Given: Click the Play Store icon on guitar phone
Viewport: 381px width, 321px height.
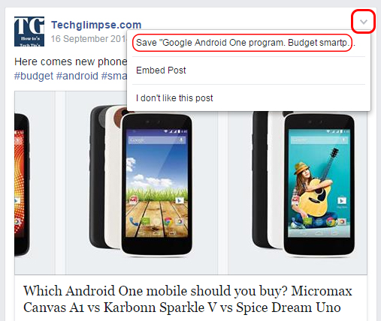Looking at the screenshot, I should [342, 200].
